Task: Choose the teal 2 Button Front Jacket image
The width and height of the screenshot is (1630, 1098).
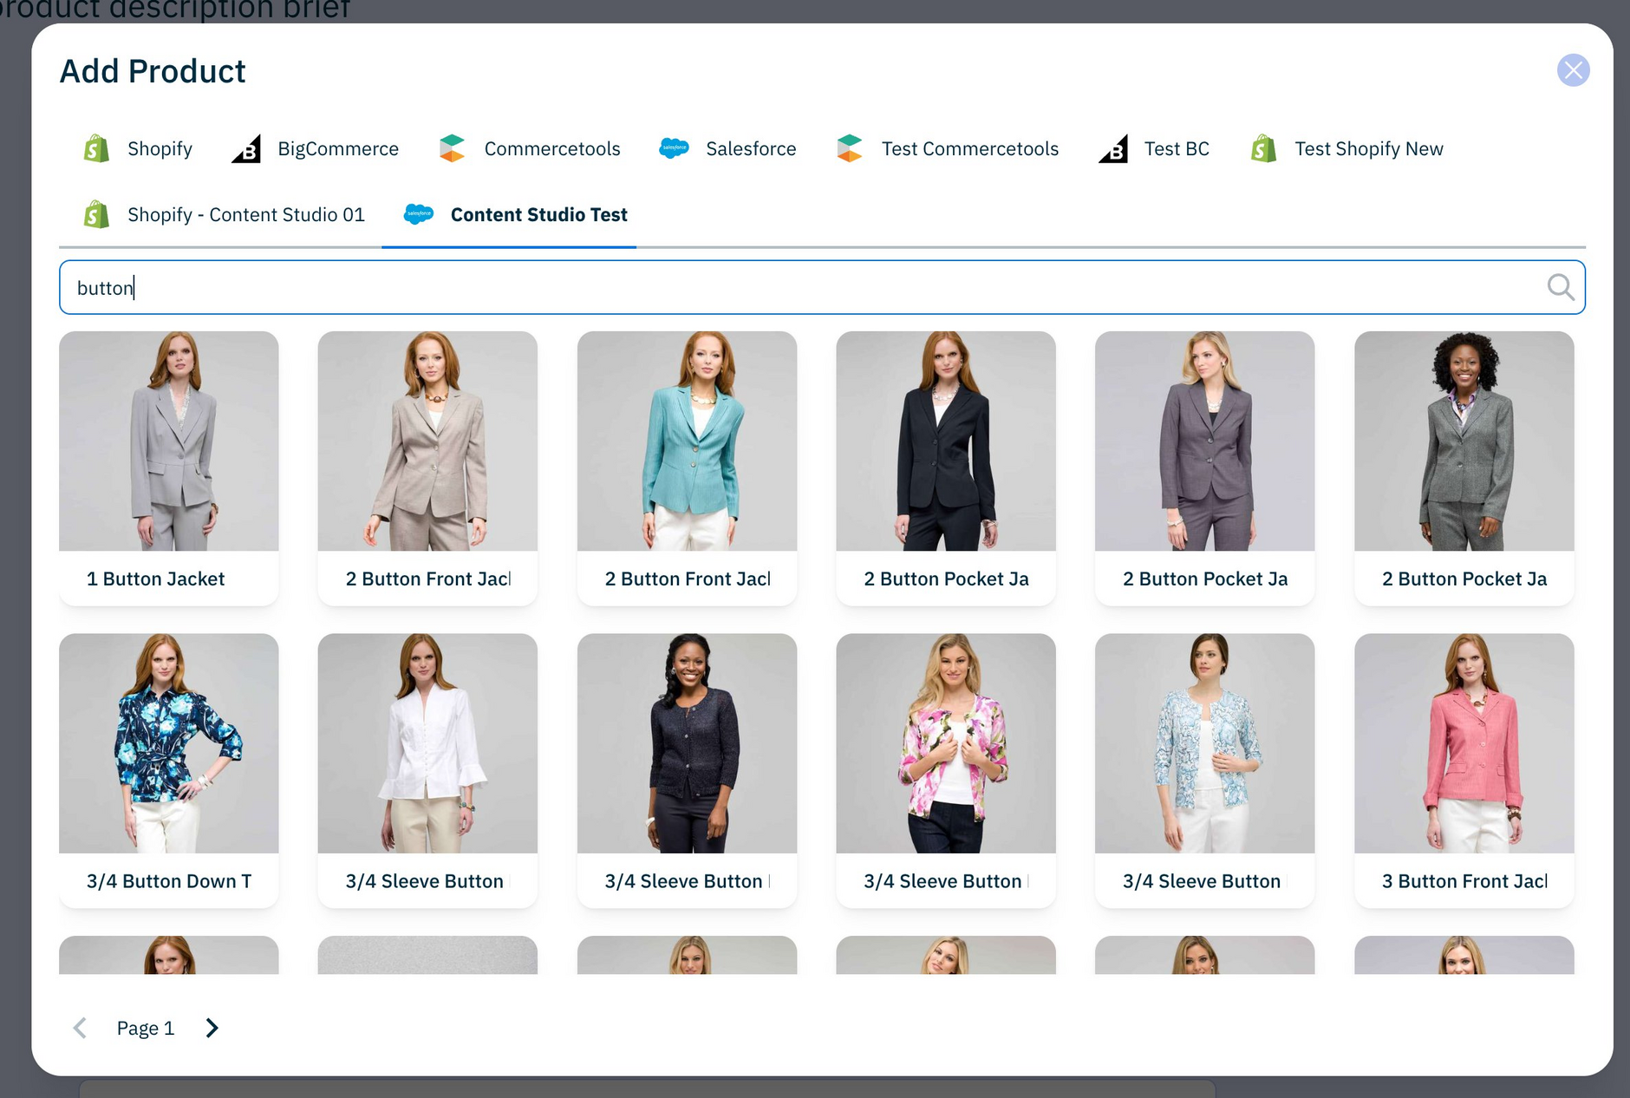Action: (687, 441)
